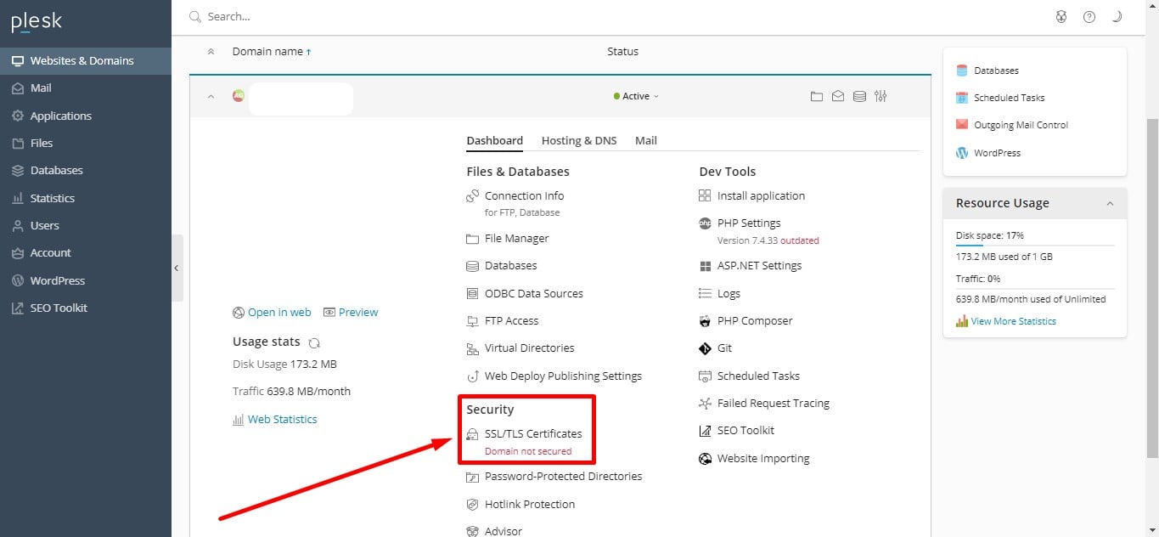The width and height of the screenshot is (1159, 537).
Task: Collapse all domains double-chevron
Action: 211,52
